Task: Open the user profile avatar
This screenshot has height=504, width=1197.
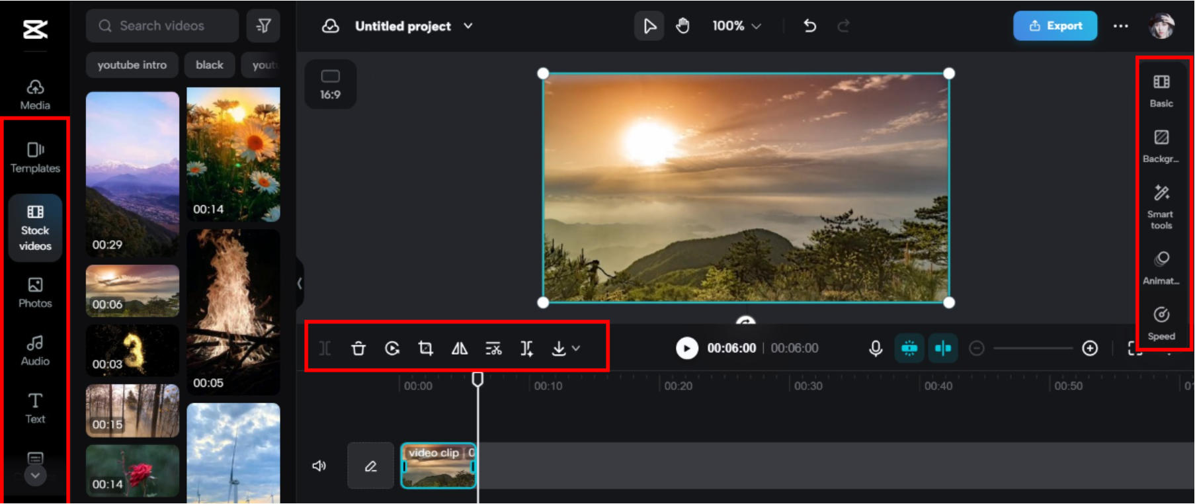Action: click(x=1162, y=26)
